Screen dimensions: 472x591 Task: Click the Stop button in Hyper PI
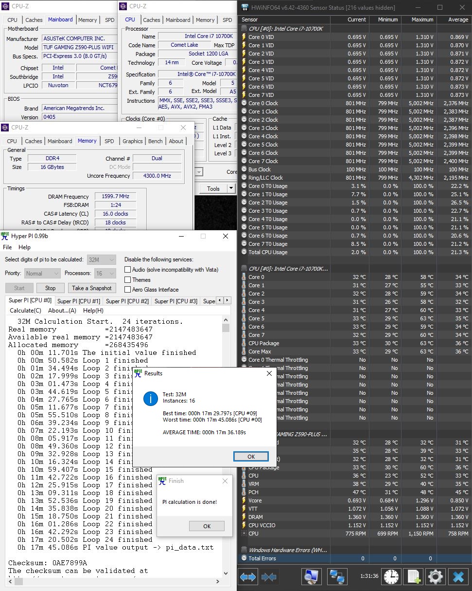click(50, 288)
